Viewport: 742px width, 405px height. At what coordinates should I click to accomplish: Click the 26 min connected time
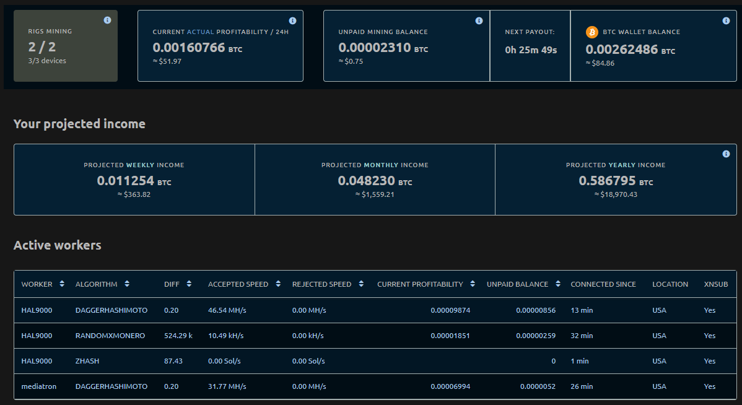tap(582, 386)
